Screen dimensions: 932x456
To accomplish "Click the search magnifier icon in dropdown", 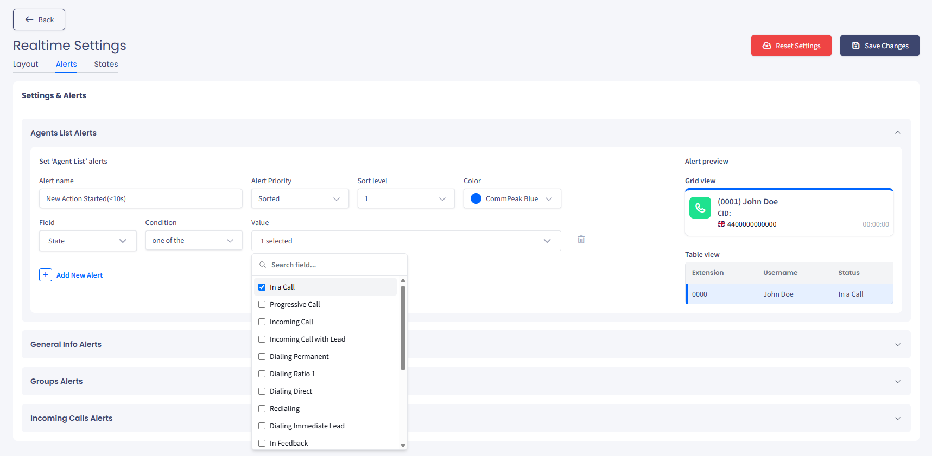I will (x=263, y=265).
